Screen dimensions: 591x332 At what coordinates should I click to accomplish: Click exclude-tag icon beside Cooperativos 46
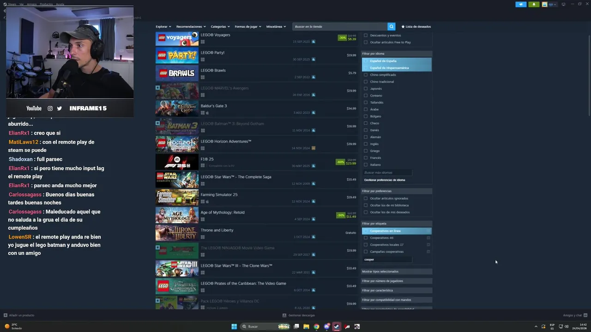pos(428,238)
